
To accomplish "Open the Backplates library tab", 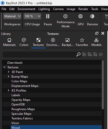I will pos(67,42).
